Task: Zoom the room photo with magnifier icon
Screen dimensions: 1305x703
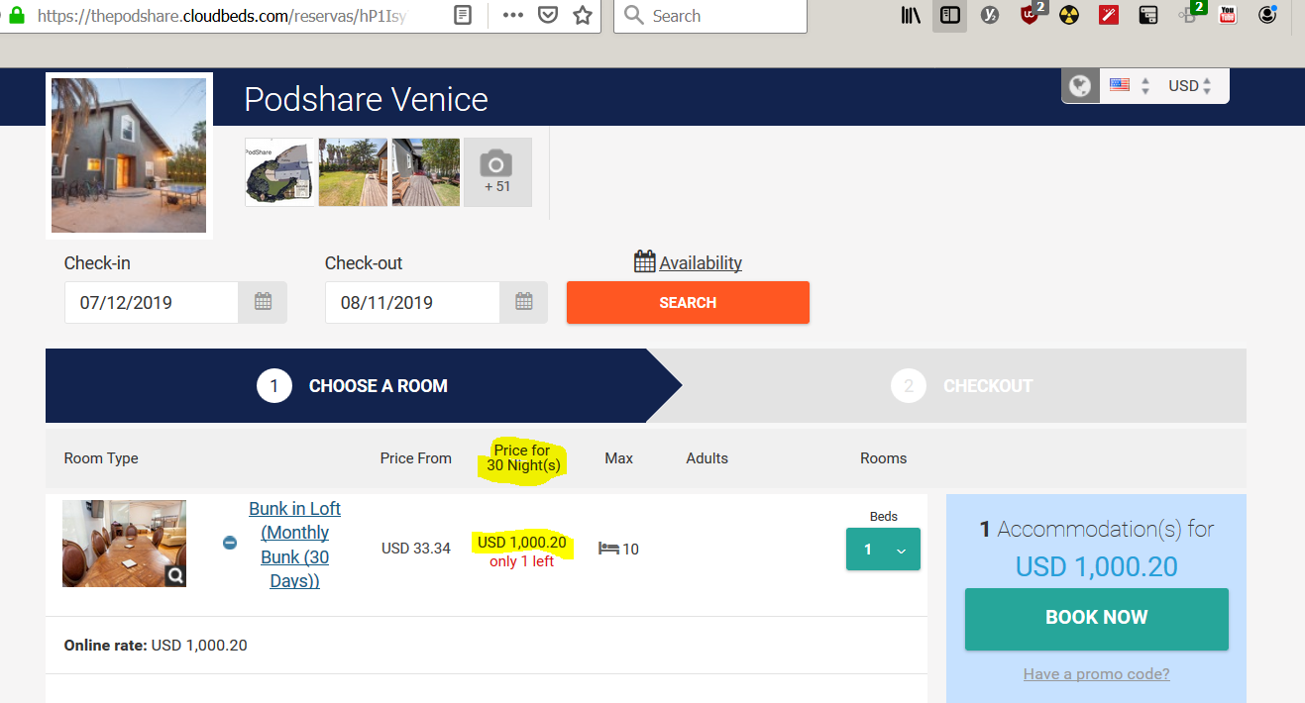Action: tap(174, 575)
